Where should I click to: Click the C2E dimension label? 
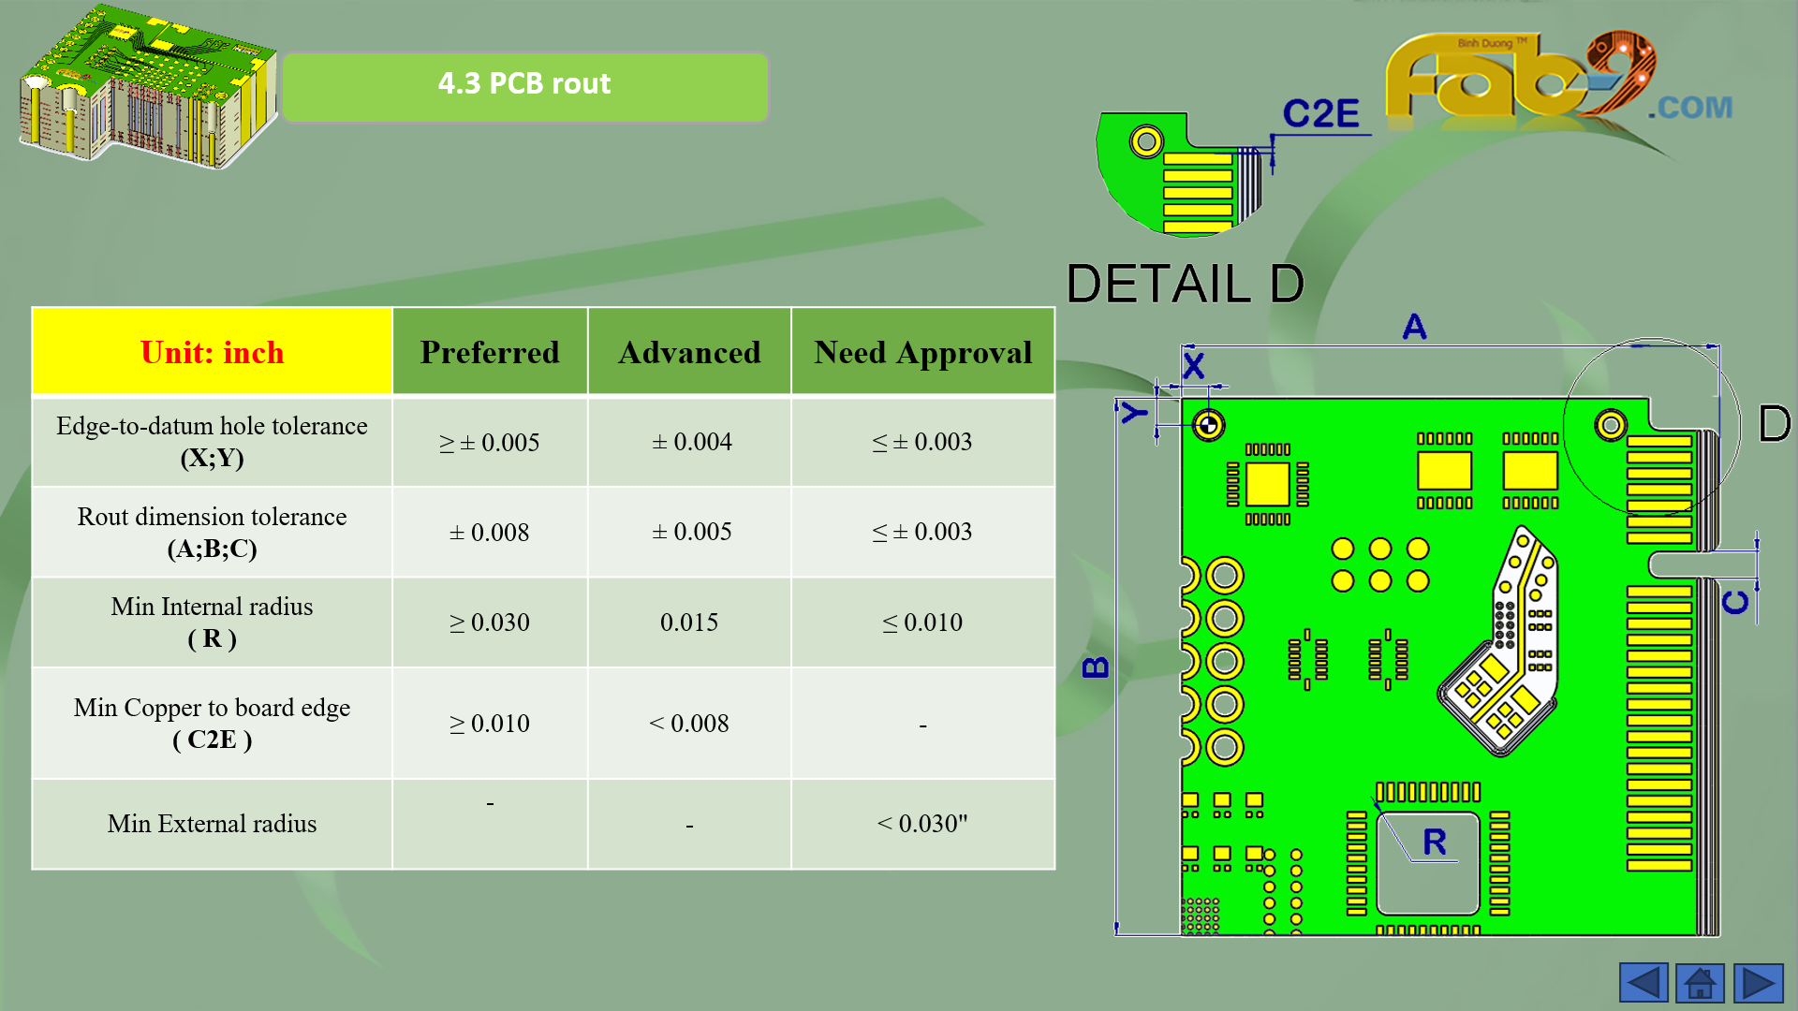click(x=1320, y=114)
